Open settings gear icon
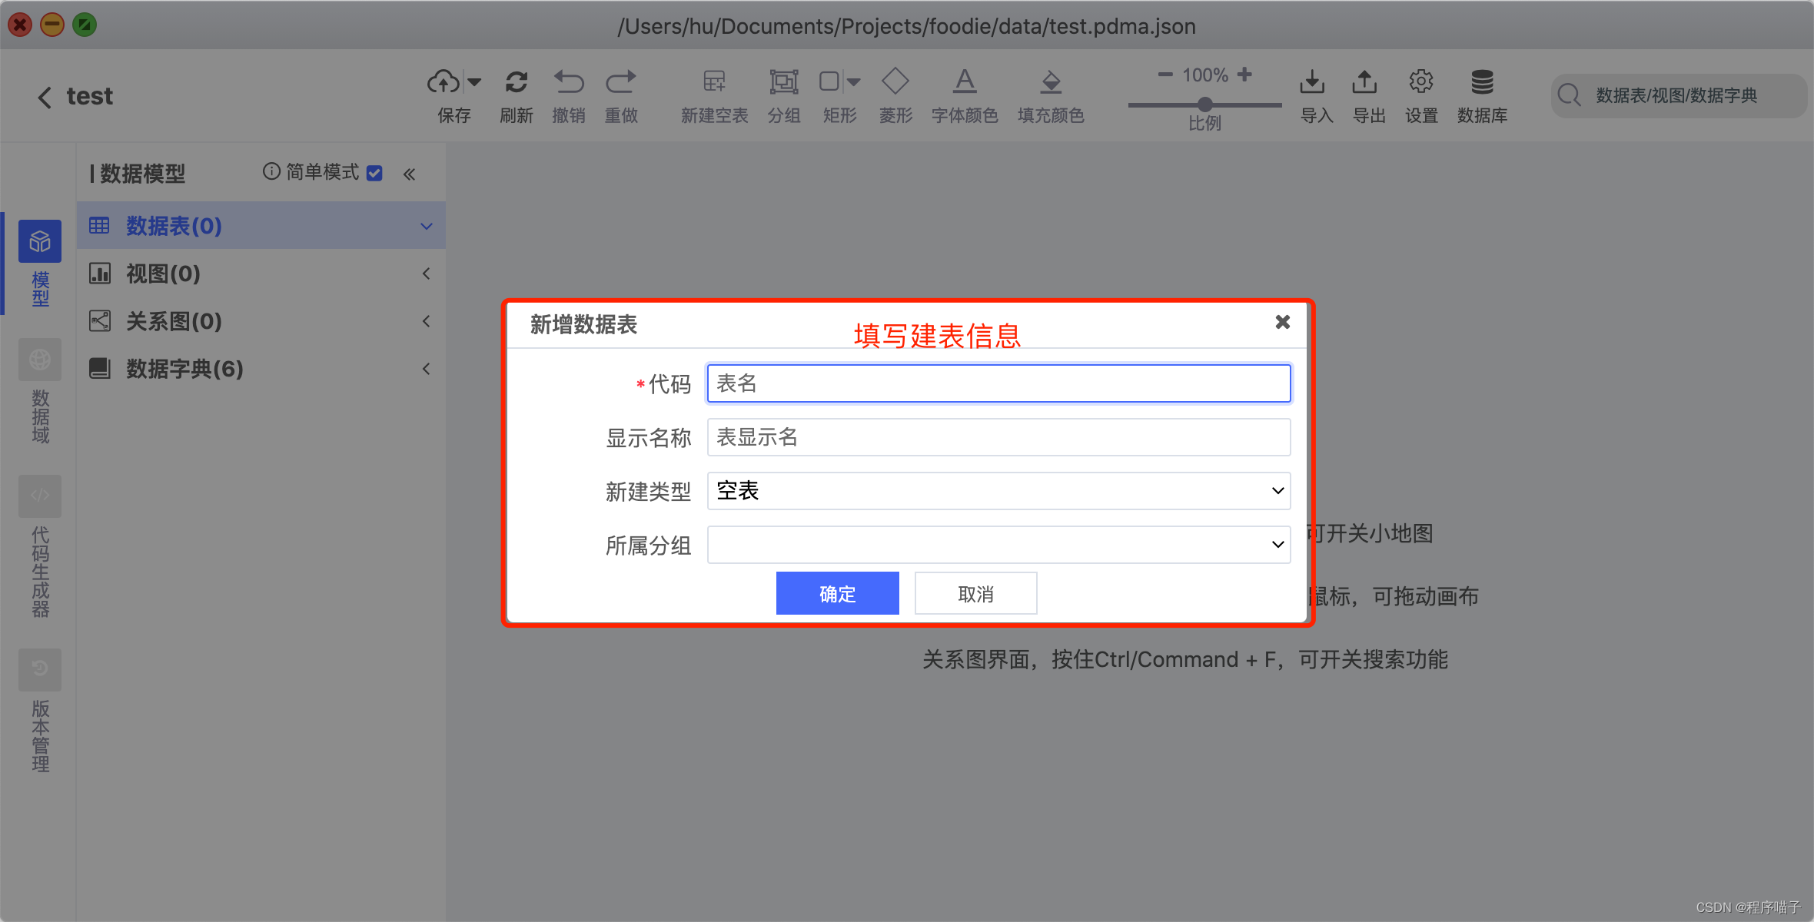 (x=1421, y=81)
